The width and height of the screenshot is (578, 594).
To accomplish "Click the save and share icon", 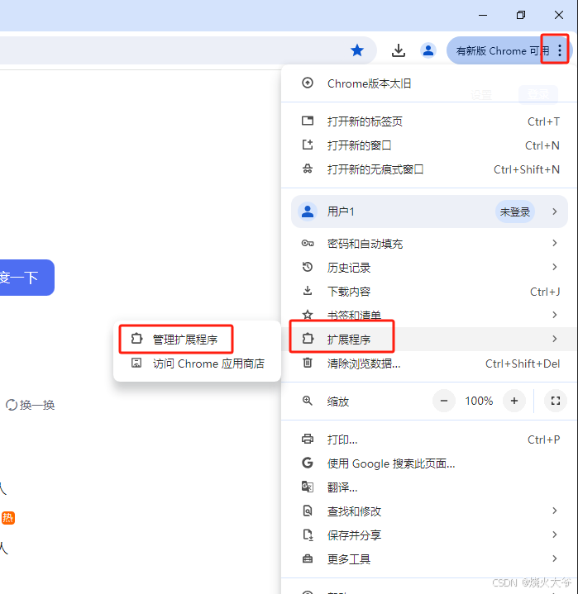I will click(308, 535).
